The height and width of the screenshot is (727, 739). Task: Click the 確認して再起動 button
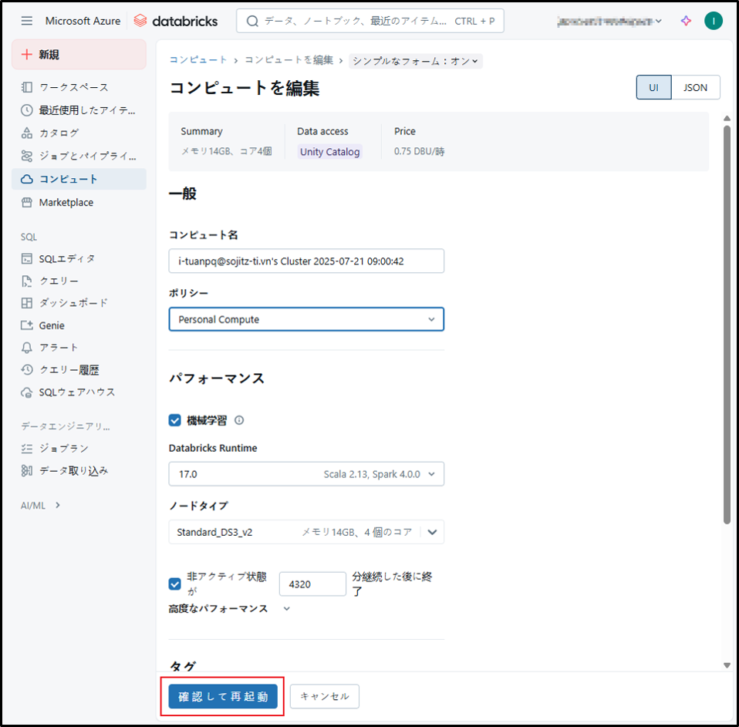point(223,696)
